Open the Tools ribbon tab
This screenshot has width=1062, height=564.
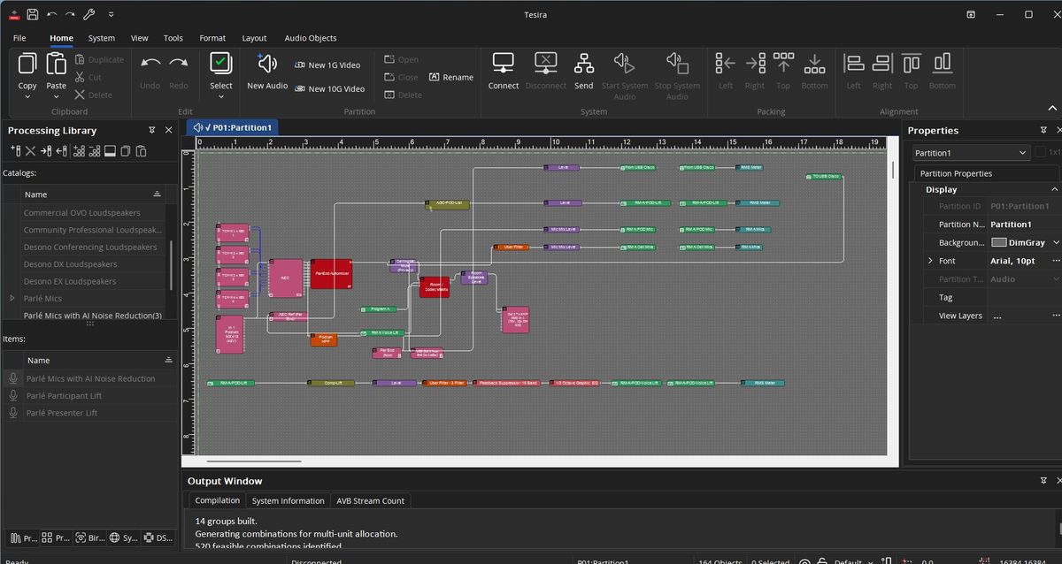pyautogui.click(x=173, y=38)
